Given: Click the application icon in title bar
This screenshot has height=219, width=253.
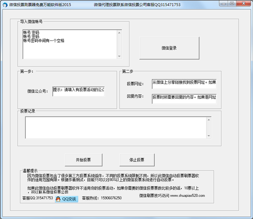Looking at the screenshot, I should [5, 5].
